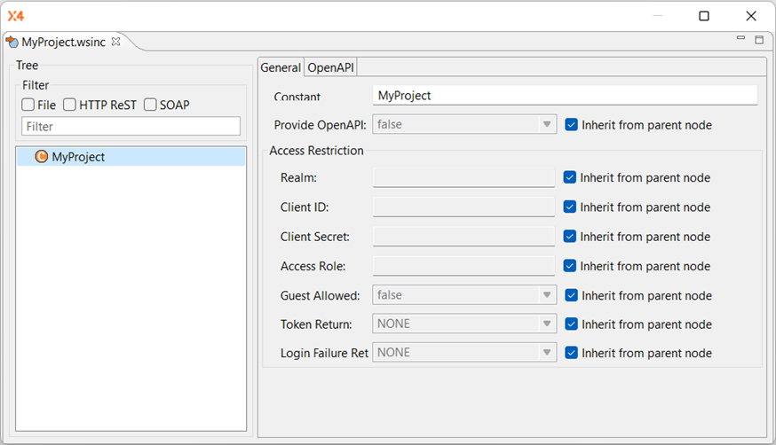Maximize the editor panel view

[759, 40]
